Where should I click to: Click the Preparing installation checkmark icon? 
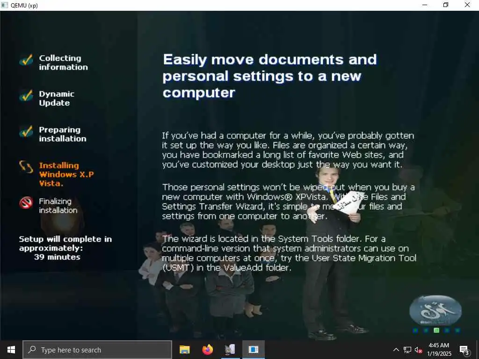pos(26,131)
